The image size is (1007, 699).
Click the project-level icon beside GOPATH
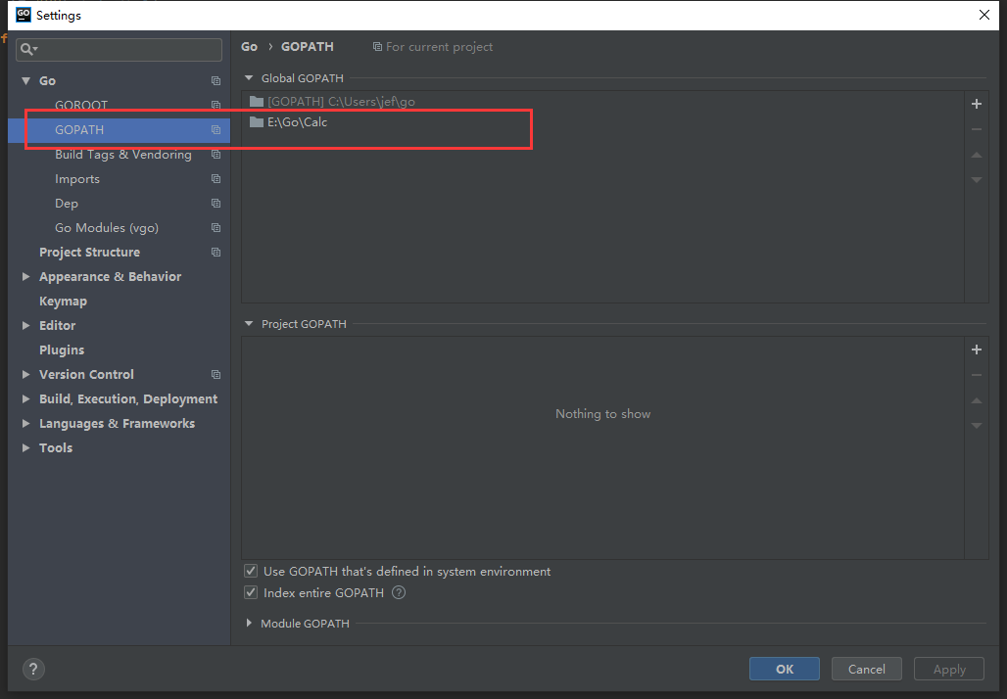(216, 129)
